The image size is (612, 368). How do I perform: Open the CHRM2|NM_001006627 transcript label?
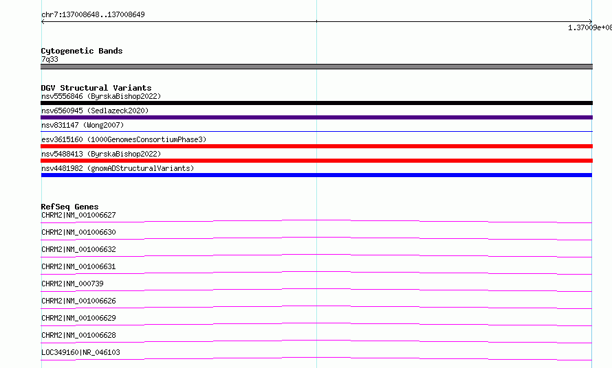click(78, 215)
